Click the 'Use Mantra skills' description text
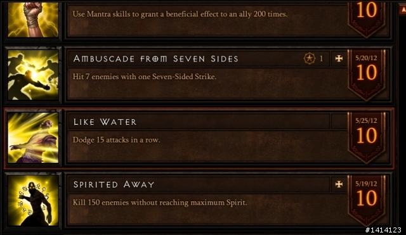The image size is (406, 235). click(180, 14)
